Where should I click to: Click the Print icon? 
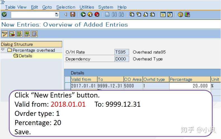pyautogui.click(x=107, y=14)
